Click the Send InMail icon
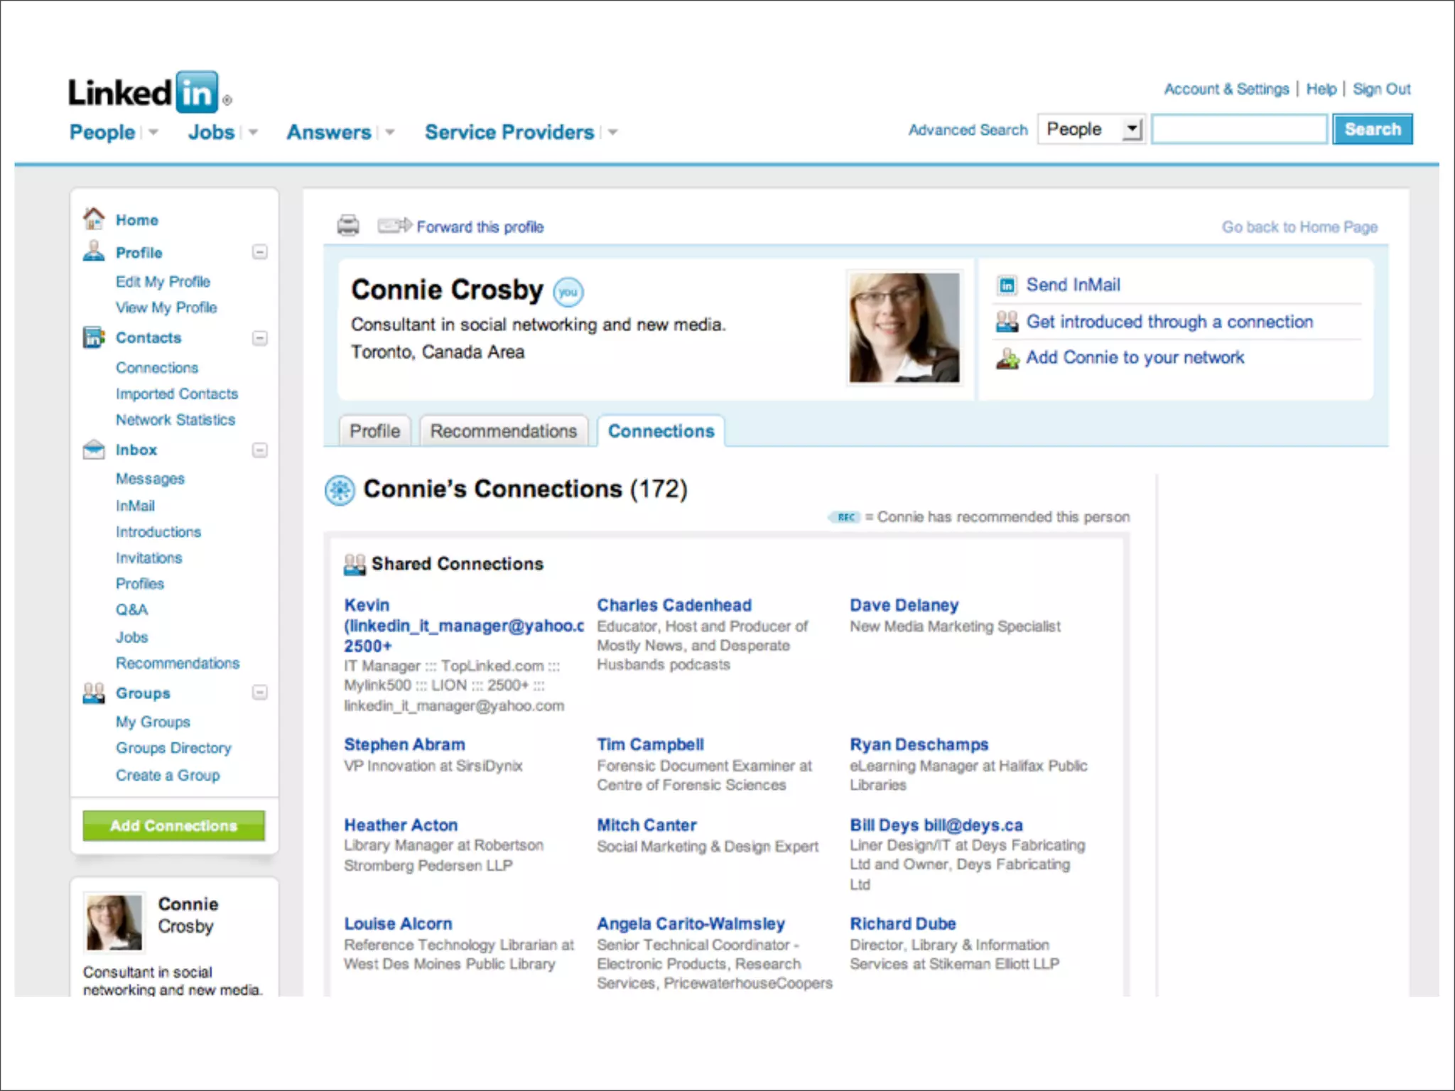The width and height of the screenshot is (1455, 1091). (x=1007, y=285)
